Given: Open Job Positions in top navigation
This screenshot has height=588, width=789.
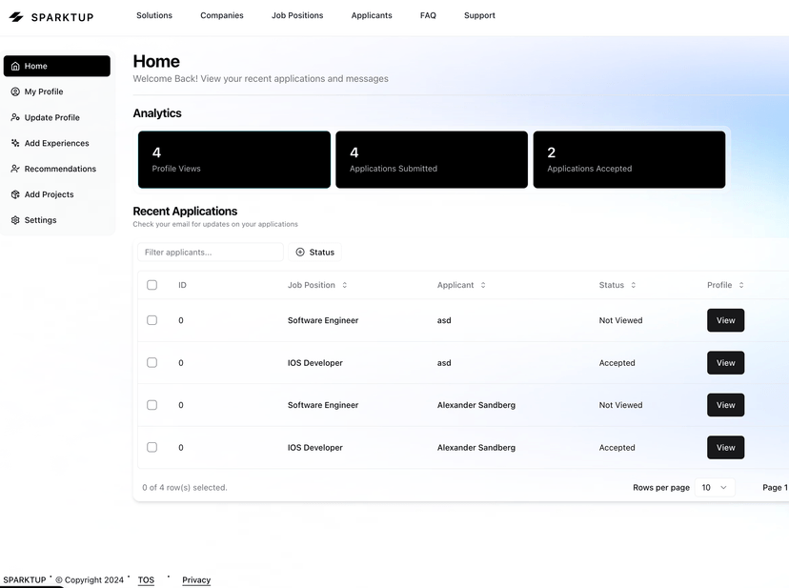Looking at the screenshot, I should pos(297,15).
